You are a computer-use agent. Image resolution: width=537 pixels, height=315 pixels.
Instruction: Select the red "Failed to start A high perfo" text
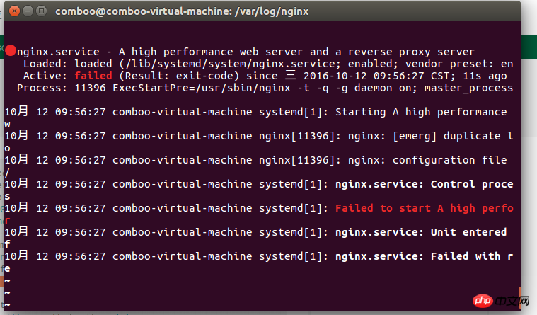click(x=424, y=208)
